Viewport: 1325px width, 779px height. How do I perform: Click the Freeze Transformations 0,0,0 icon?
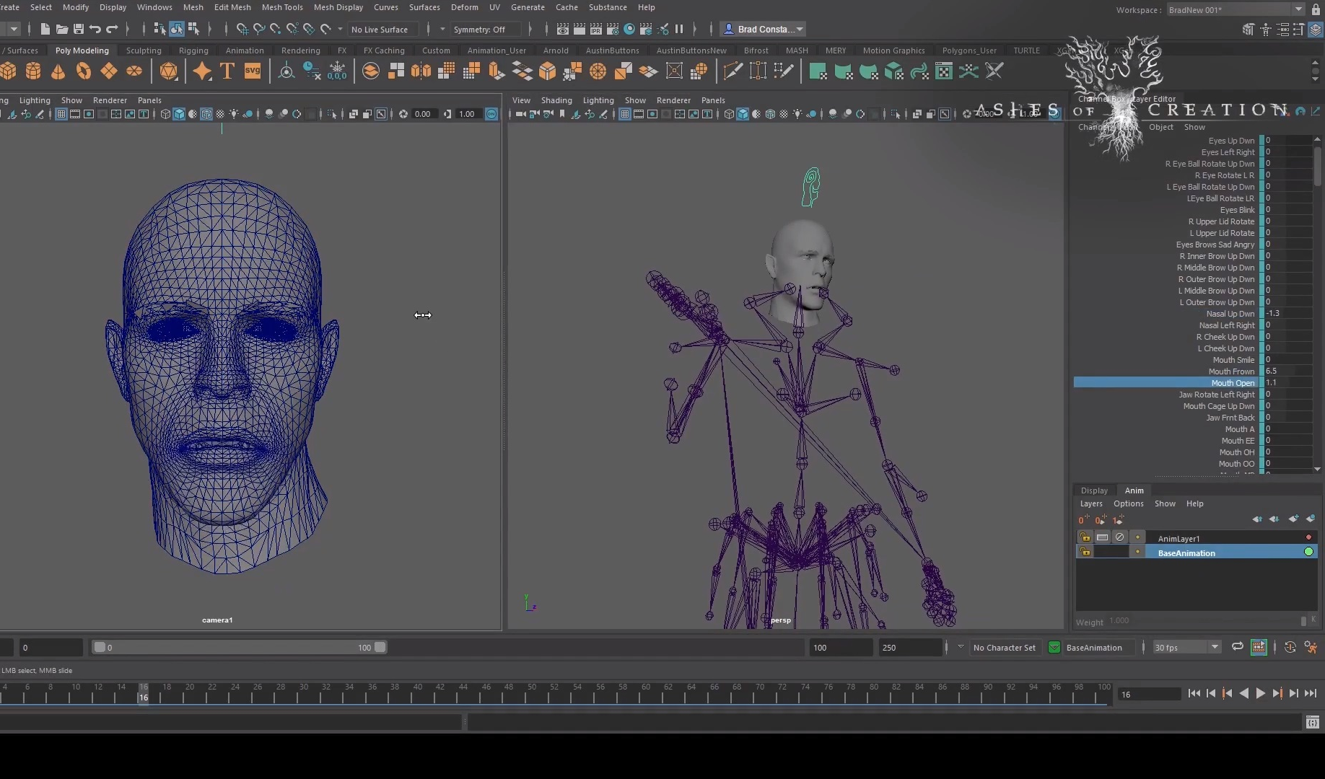click(x=337, y=71)
